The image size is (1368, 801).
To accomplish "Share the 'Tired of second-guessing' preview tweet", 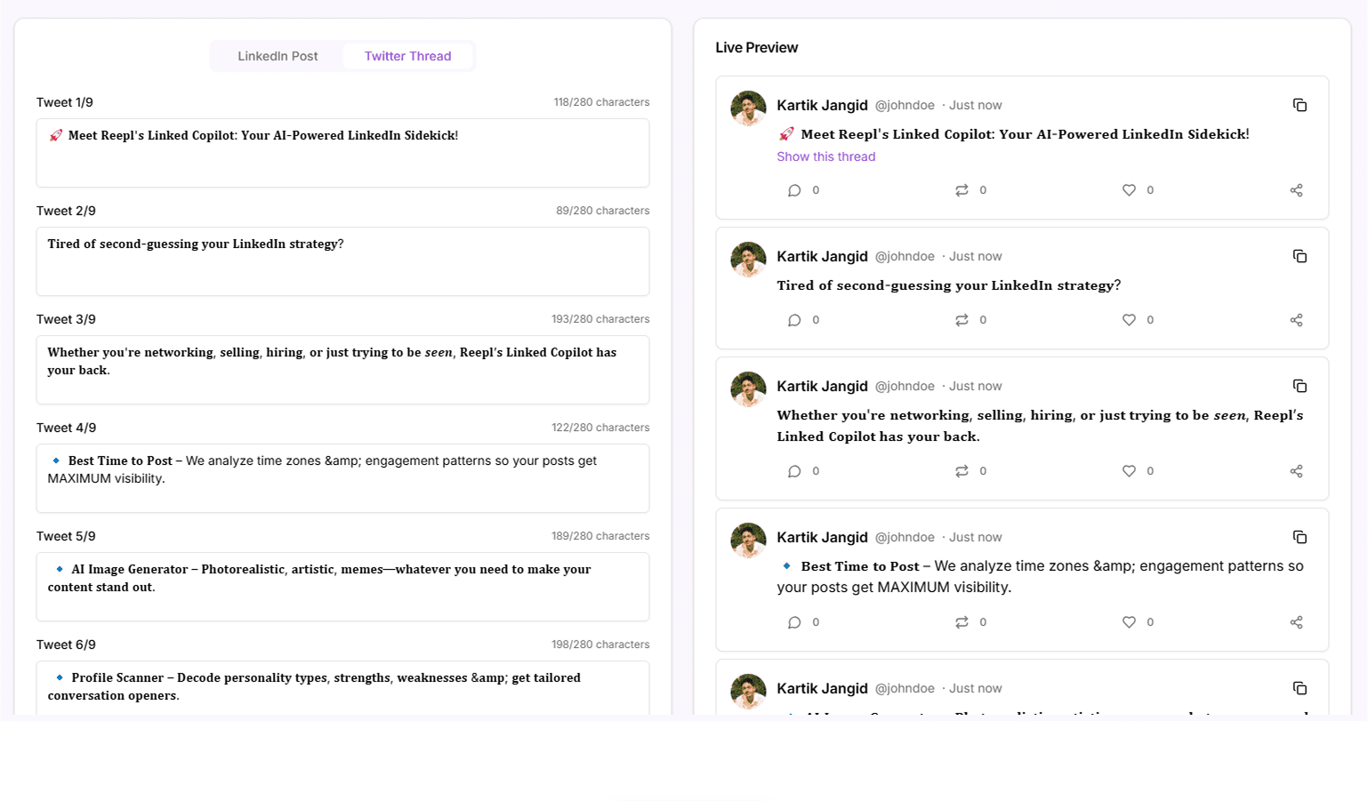I will (x=1296, y=320).
